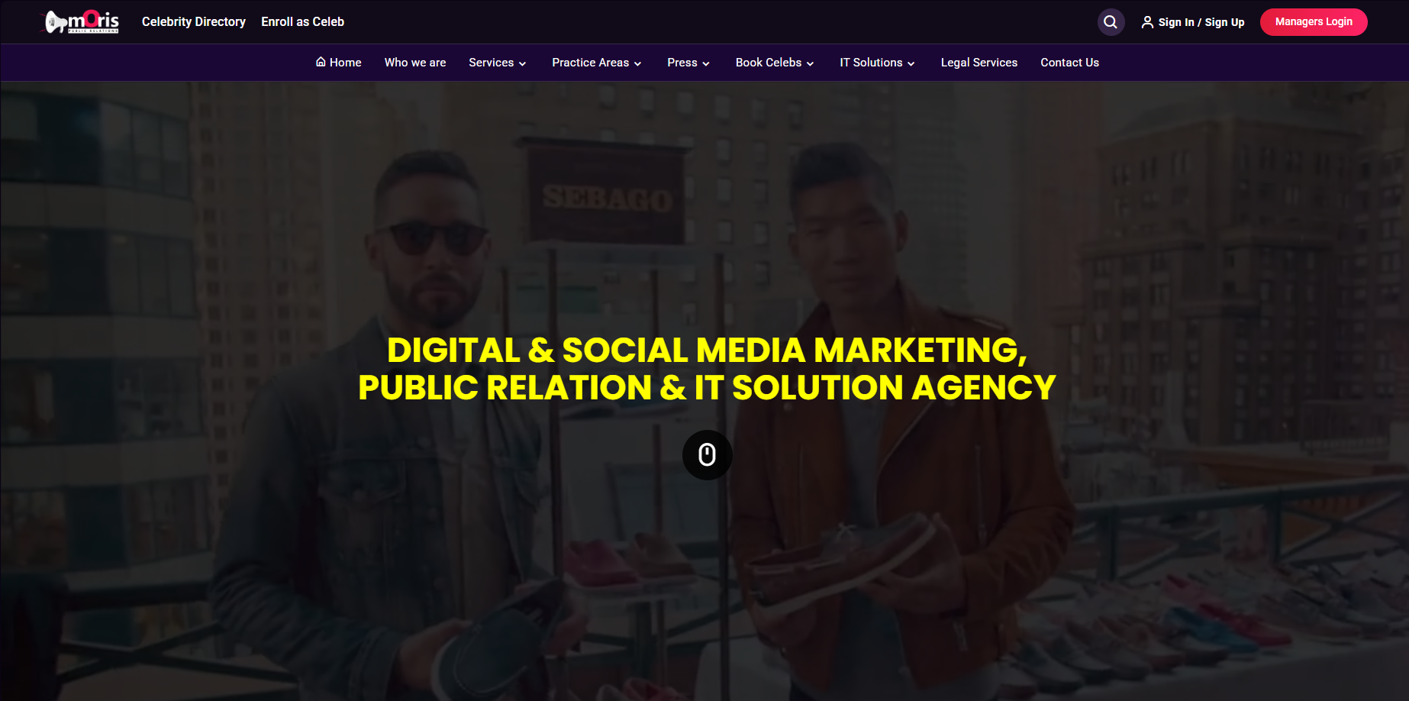The image size is (1409, 701).
Task: Open the Press dropdown menu
Action: 688,63
